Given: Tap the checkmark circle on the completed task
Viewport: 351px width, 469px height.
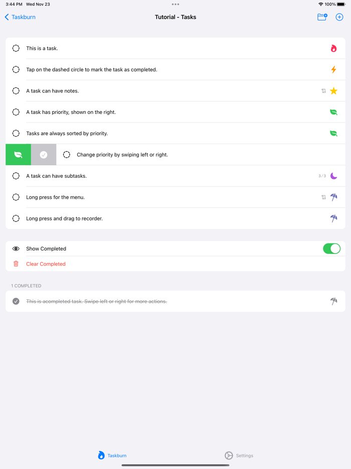Looking at the screenshot, I should [16, 301].
